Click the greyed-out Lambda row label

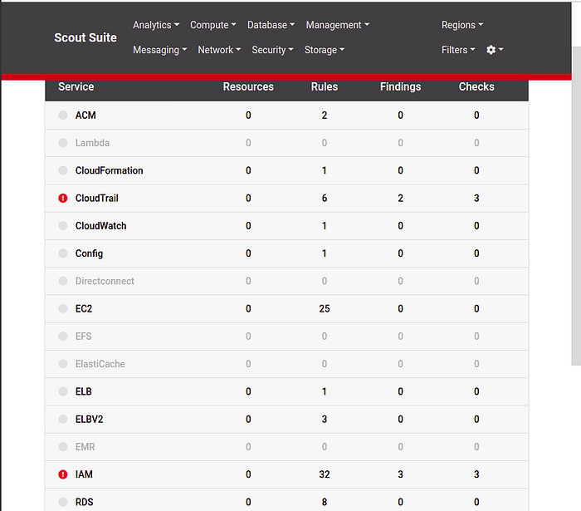(92, 143)
